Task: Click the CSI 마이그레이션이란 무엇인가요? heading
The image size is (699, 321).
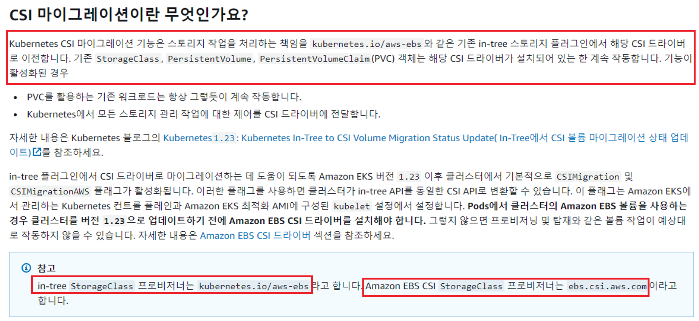Action: pyautogui.click(x=128, y=15)
